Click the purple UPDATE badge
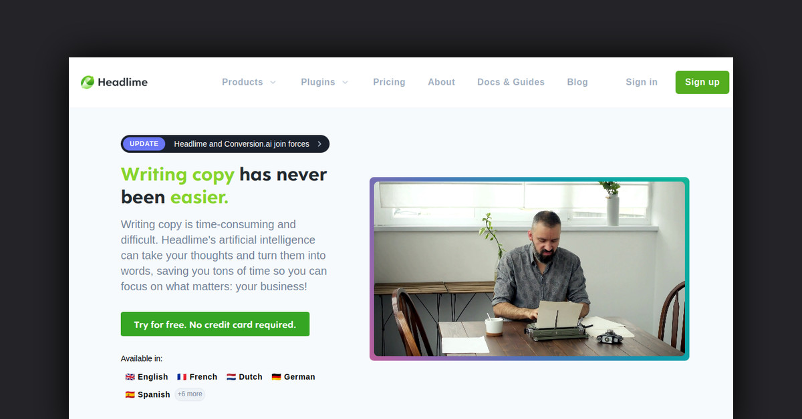 144,144
